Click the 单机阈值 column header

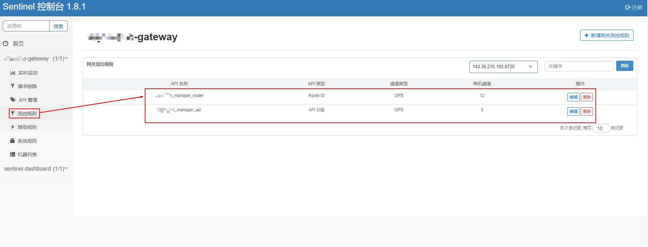(482, 84)
